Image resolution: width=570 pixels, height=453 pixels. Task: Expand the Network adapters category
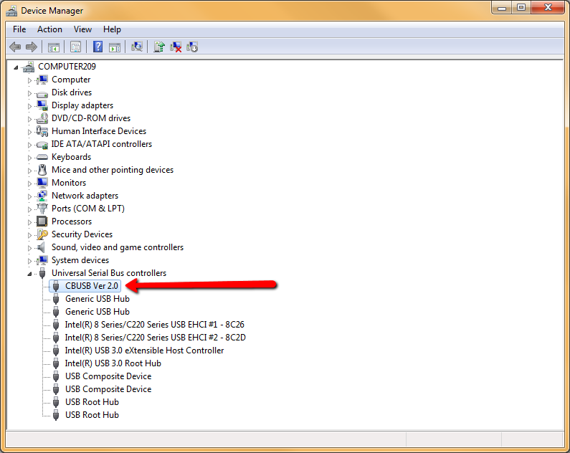click(x=29, y=196)
